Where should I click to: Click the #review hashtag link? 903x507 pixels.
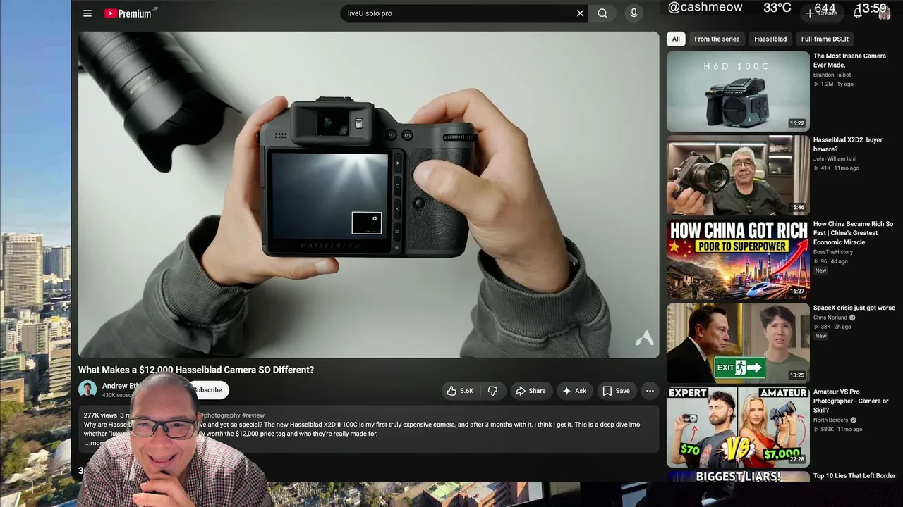click(253, 415)
